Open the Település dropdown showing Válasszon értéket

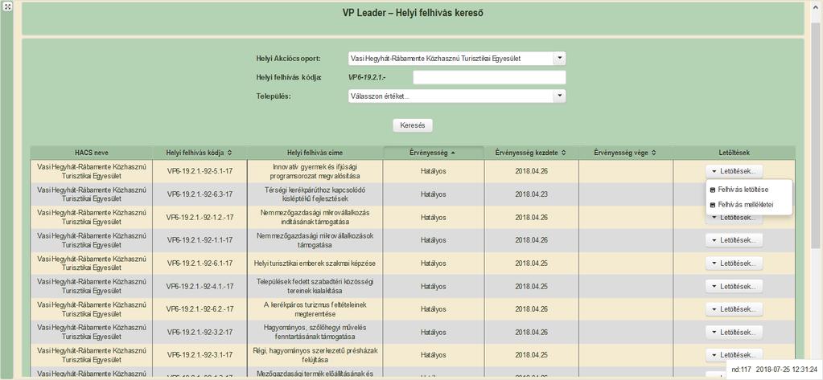tap(456, 96)
